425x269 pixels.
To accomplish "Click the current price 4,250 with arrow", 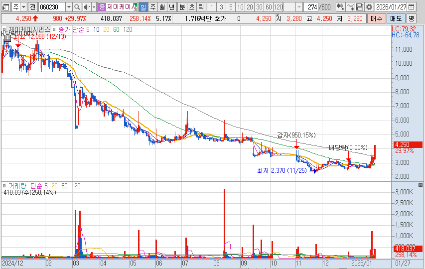I will pos(27,19).
